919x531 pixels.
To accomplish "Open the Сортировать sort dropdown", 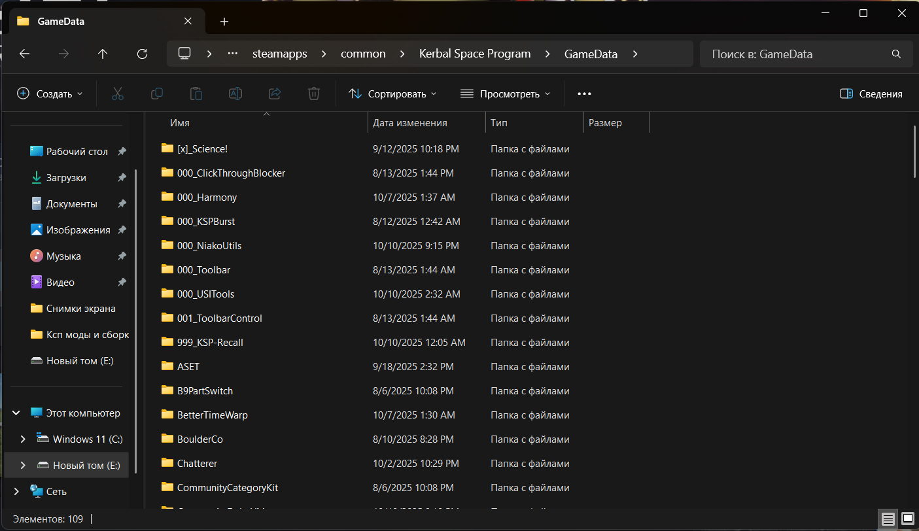I will click(x=392, y=94).
